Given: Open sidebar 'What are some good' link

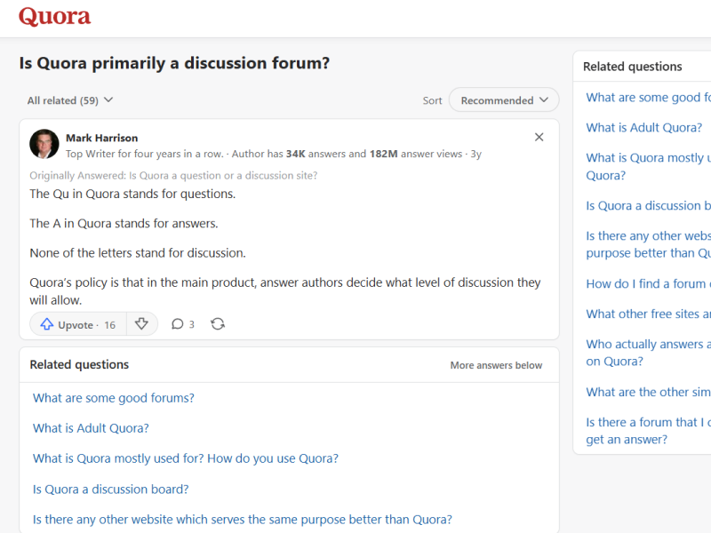Looking at the screenshot, I should (x=649, y=98).
